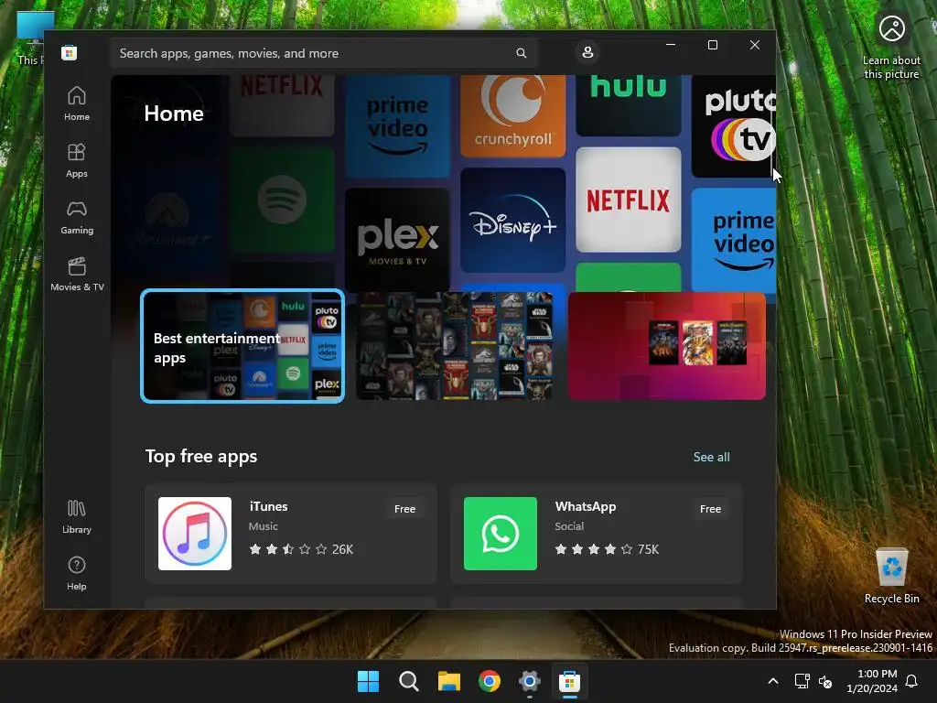This screenshot has width=937, height=703.
Task: Launch Google Chrome from taskbar
Action: tap(489, 681)
